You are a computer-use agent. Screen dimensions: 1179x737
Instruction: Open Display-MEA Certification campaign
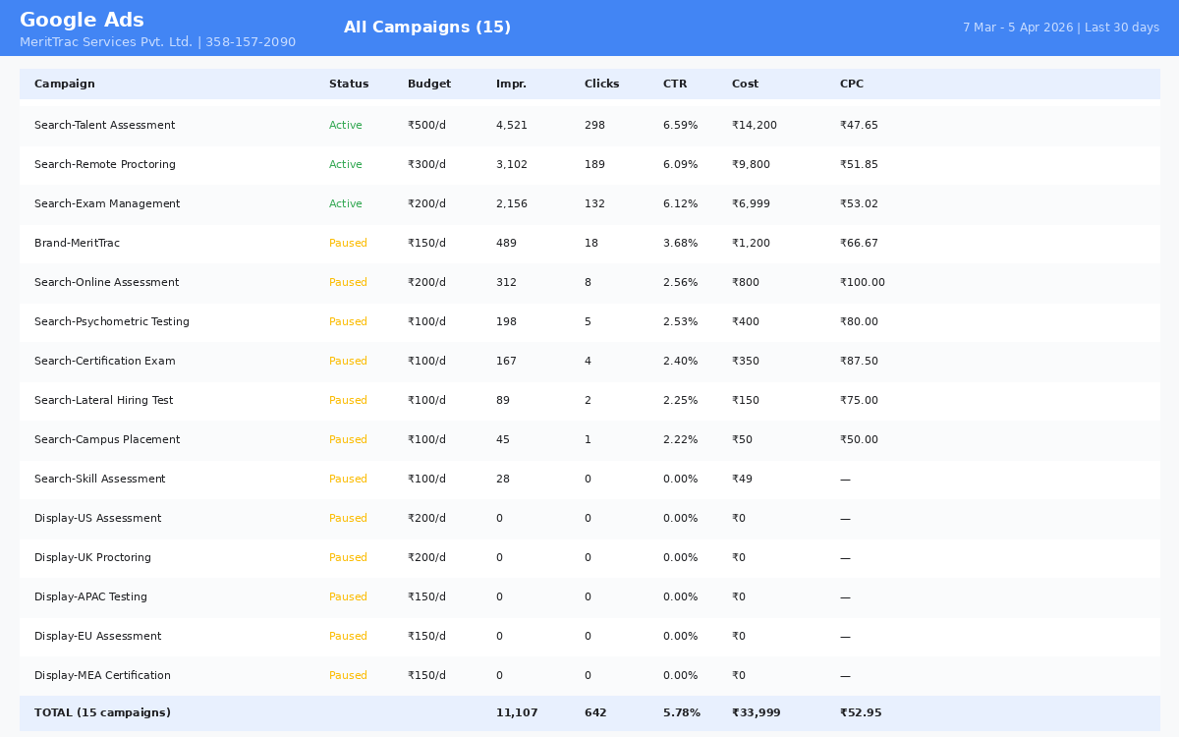pos(102,676)
